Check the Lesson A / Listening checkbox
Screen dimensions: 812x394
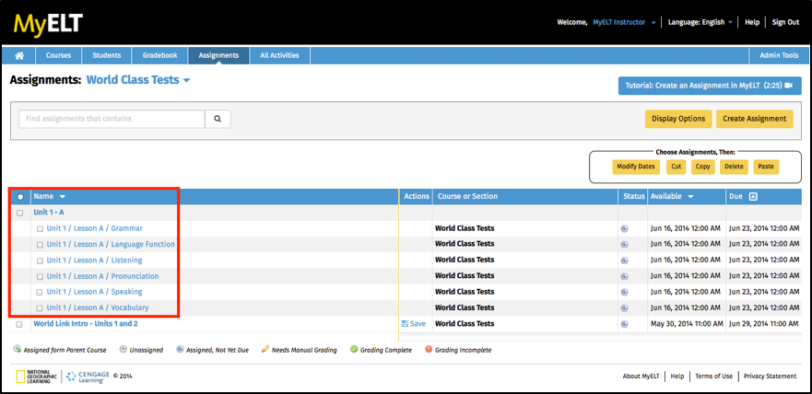[x=40, y=261]
